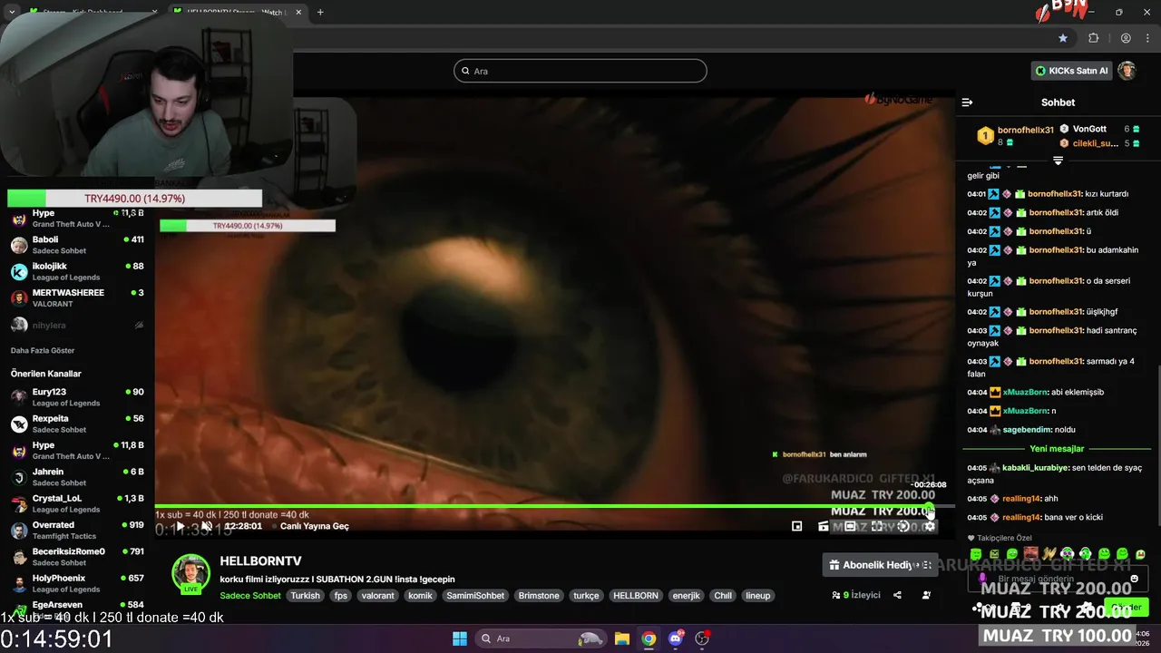Viewport: 1161px width, 653px height.
Task: Click Daha Fazla Göster in sidebar
Action: 43,350
